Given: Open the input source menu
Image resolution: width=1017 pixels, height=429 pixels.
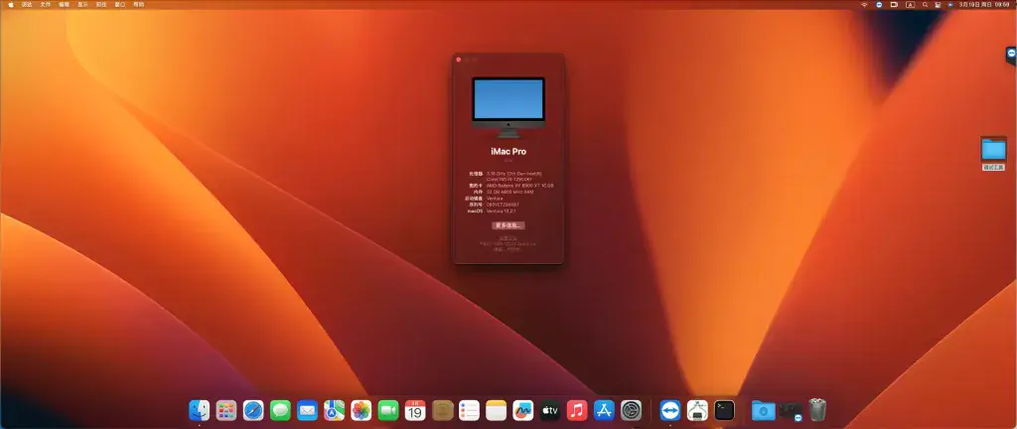Looking at the screenshot, I should pyautogui.click(x=910, y=5).
